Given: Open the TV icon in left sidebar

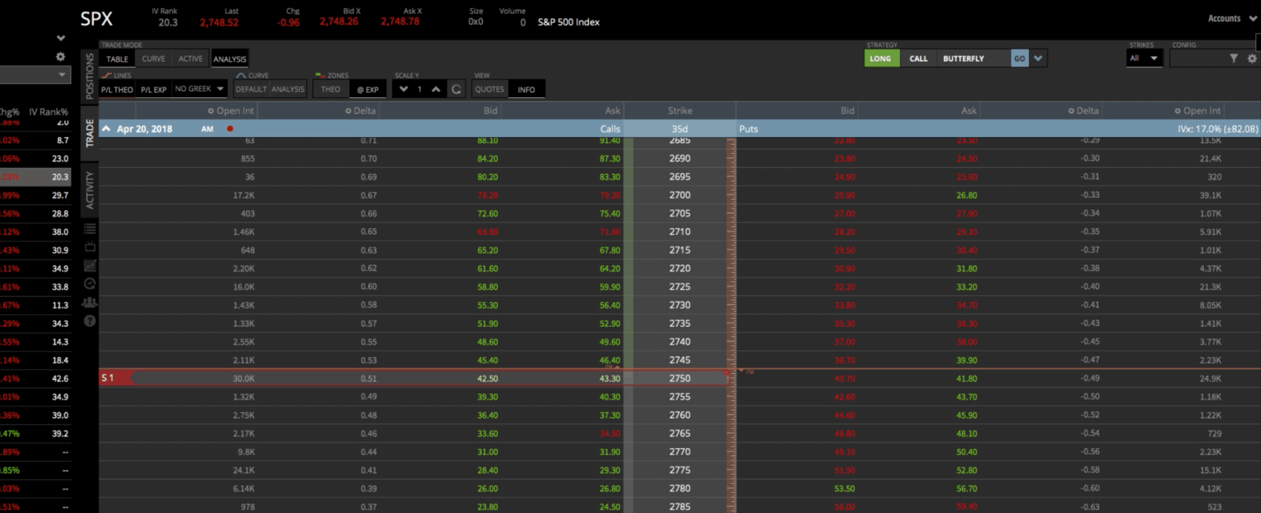Looking at the screenshot, I should point(90,247).
